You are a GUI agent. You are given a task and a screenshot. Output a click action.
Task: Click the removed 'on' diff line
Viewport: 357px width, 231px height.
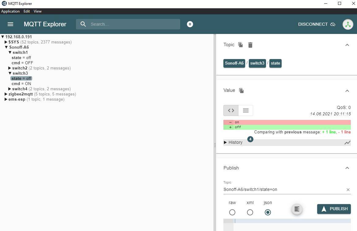coord(287,122)
